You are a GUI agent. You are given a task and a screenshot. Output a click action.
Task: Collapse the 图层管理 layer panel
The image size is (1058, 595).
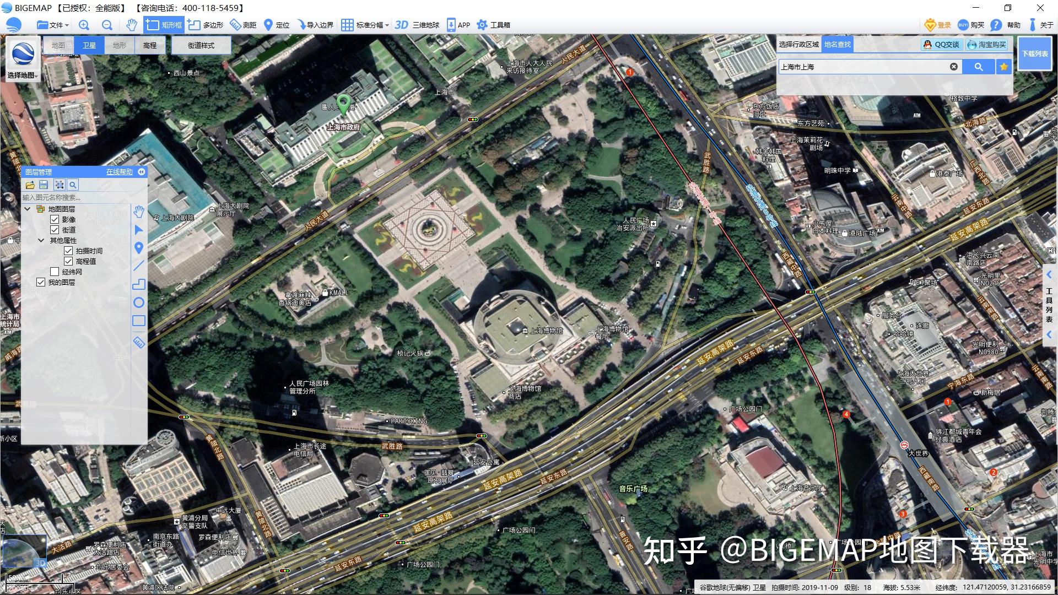pyautogui.click(x=142, y=172)
